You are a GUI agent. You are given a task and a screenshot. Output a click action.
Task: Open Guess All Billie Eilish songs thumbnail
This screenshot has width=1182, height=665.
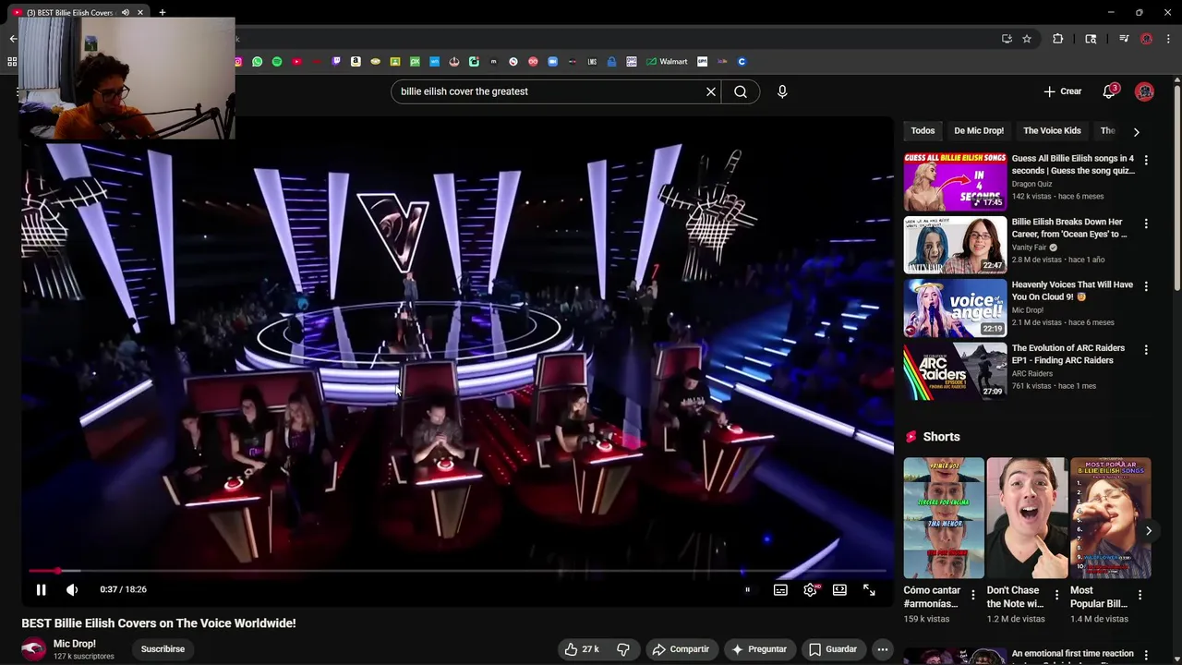(x=955, y=182)
